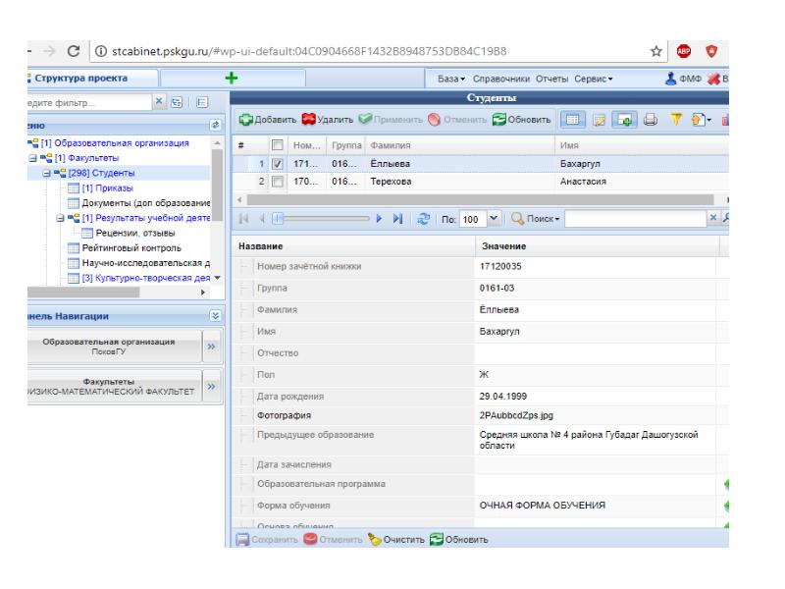This screenshot has height=589, width=785.
Task: Clear the grid search field X
Action: click(713, 217)
